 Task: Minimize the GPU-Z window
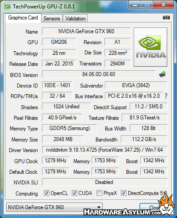click(135, 5)
